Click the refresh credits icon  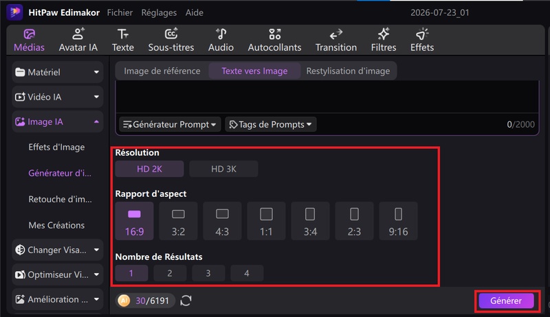click(x=186, y=301)
